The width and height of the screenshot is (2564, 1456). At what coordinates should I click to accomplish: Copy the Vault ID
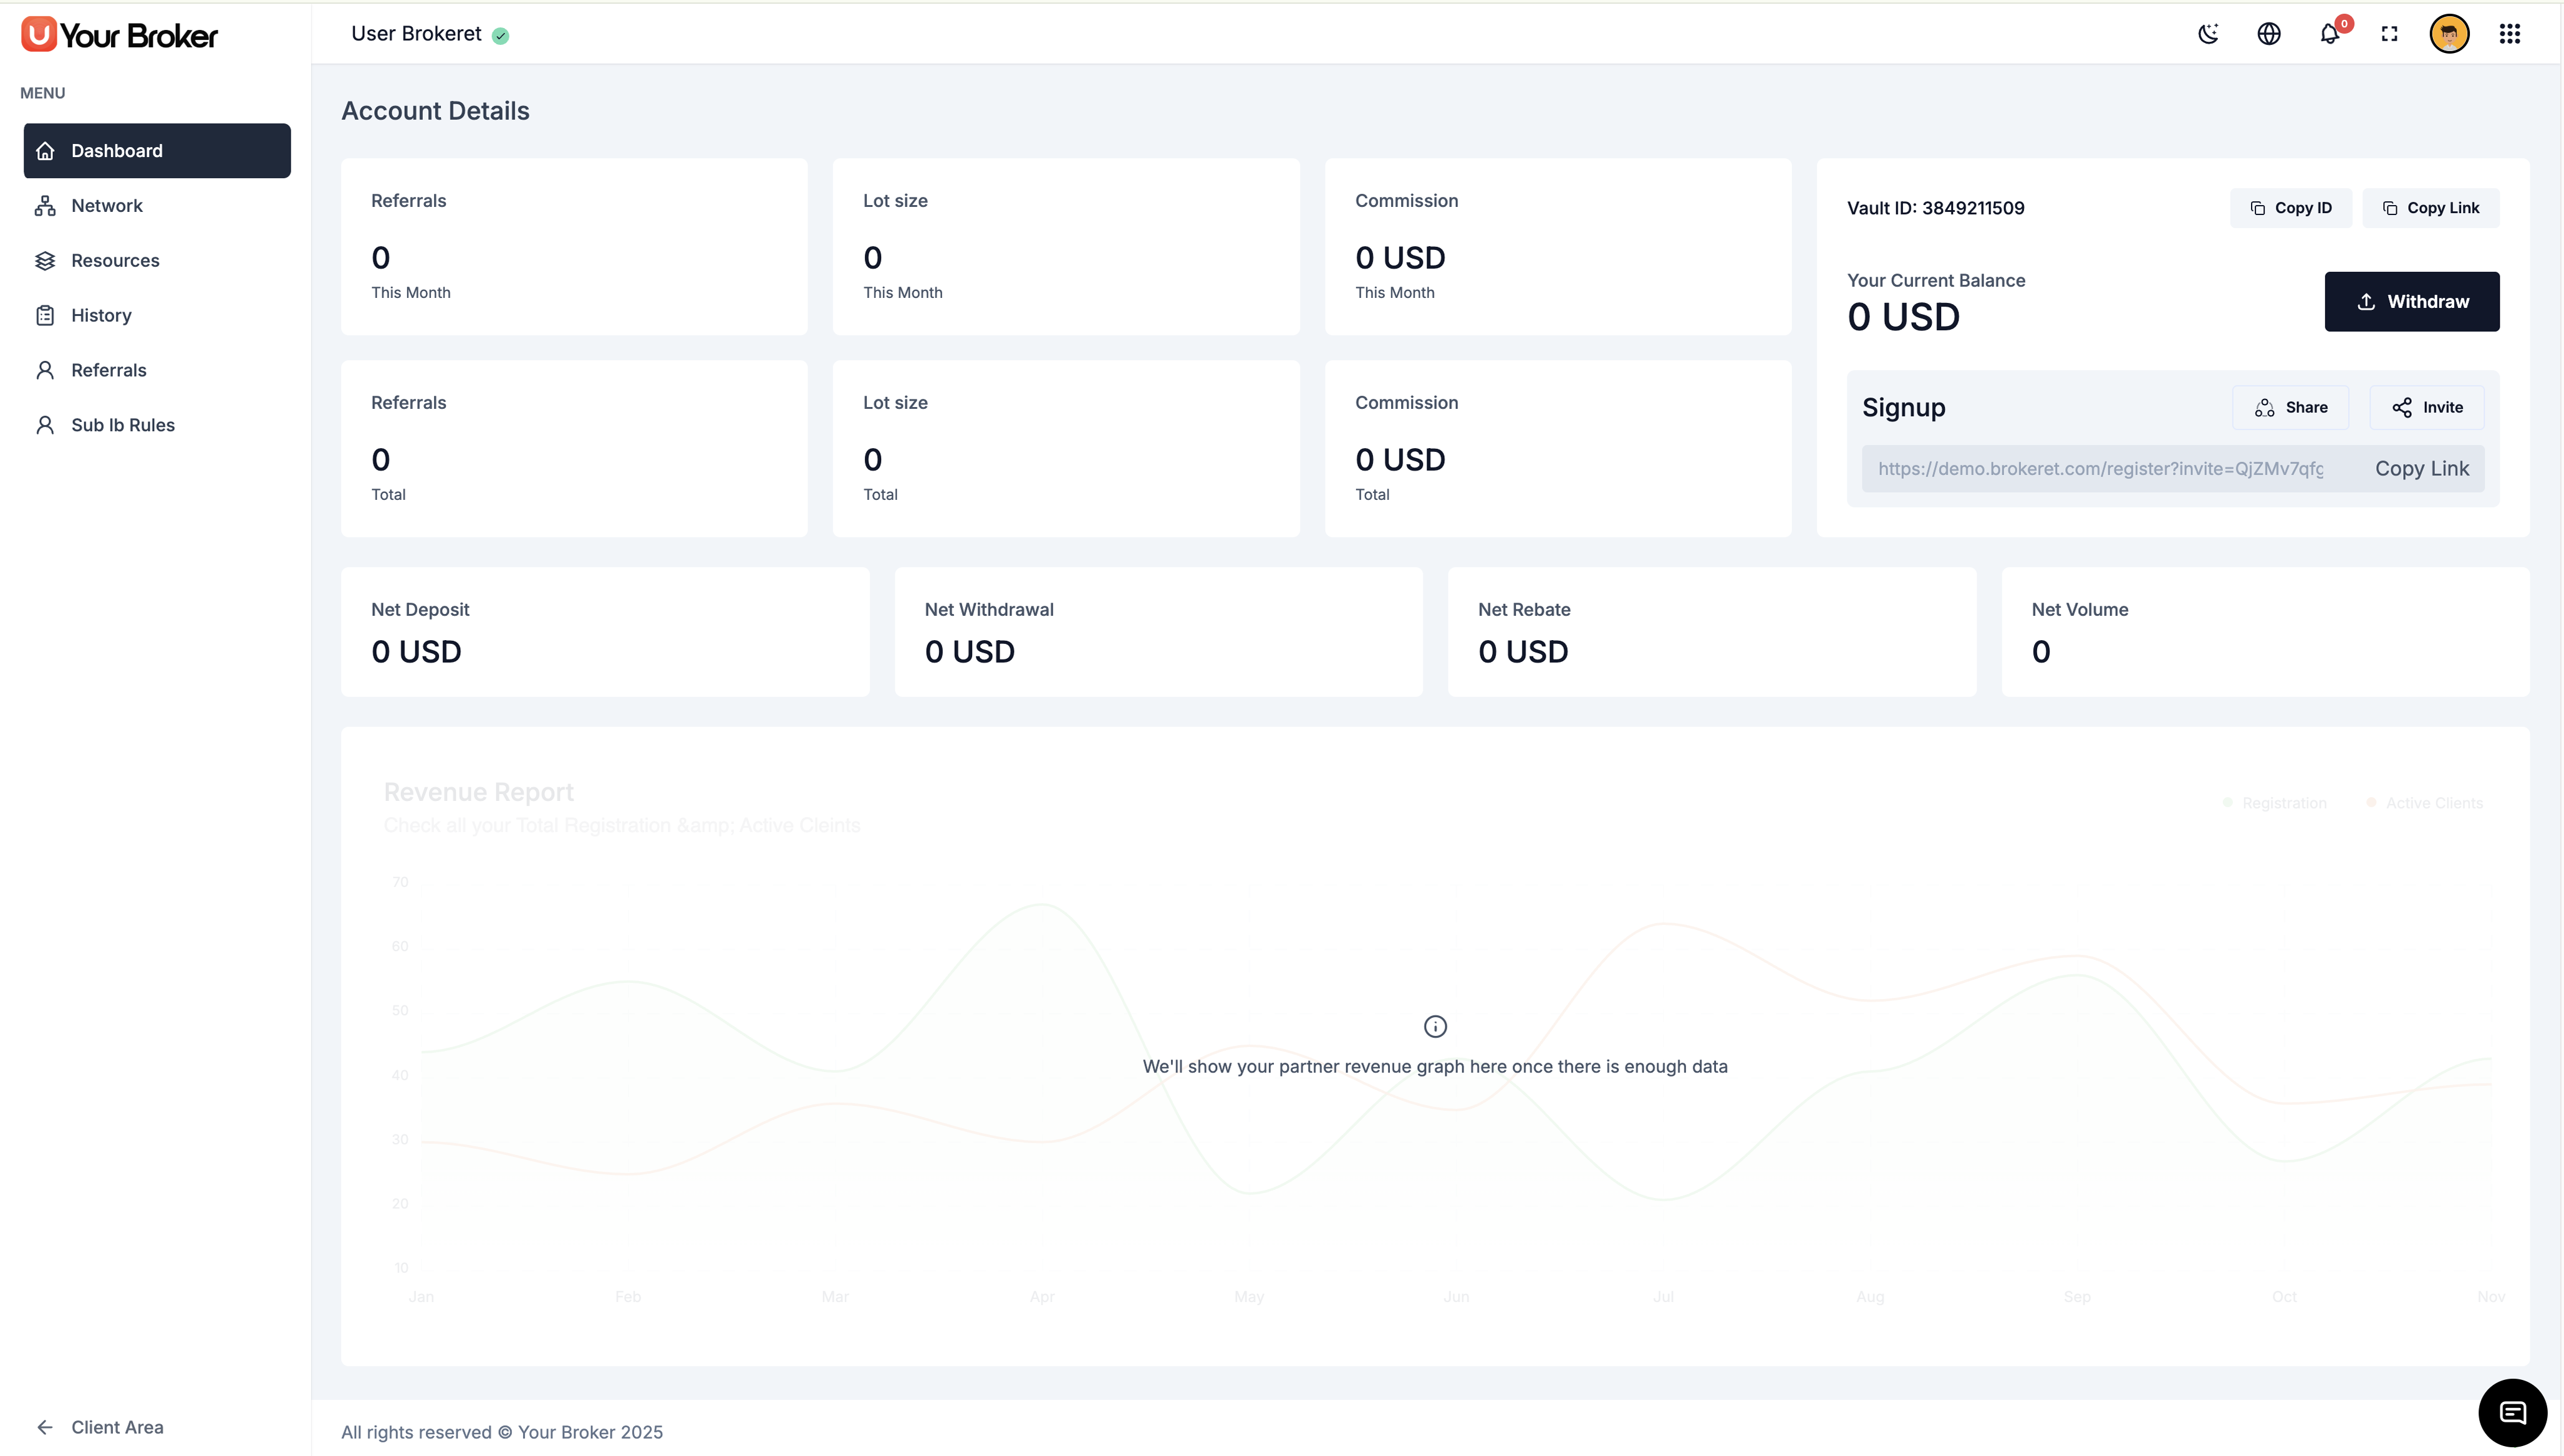(2290, 208)
